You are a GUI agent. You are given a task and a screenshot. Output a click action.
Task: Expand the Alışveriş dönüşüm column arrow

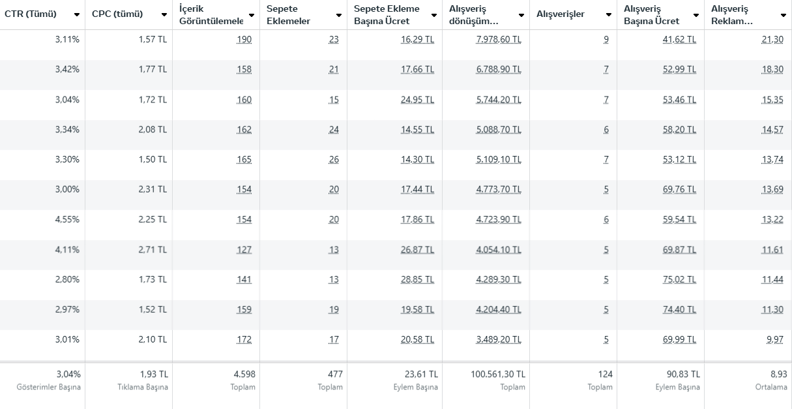click(521, 15)
